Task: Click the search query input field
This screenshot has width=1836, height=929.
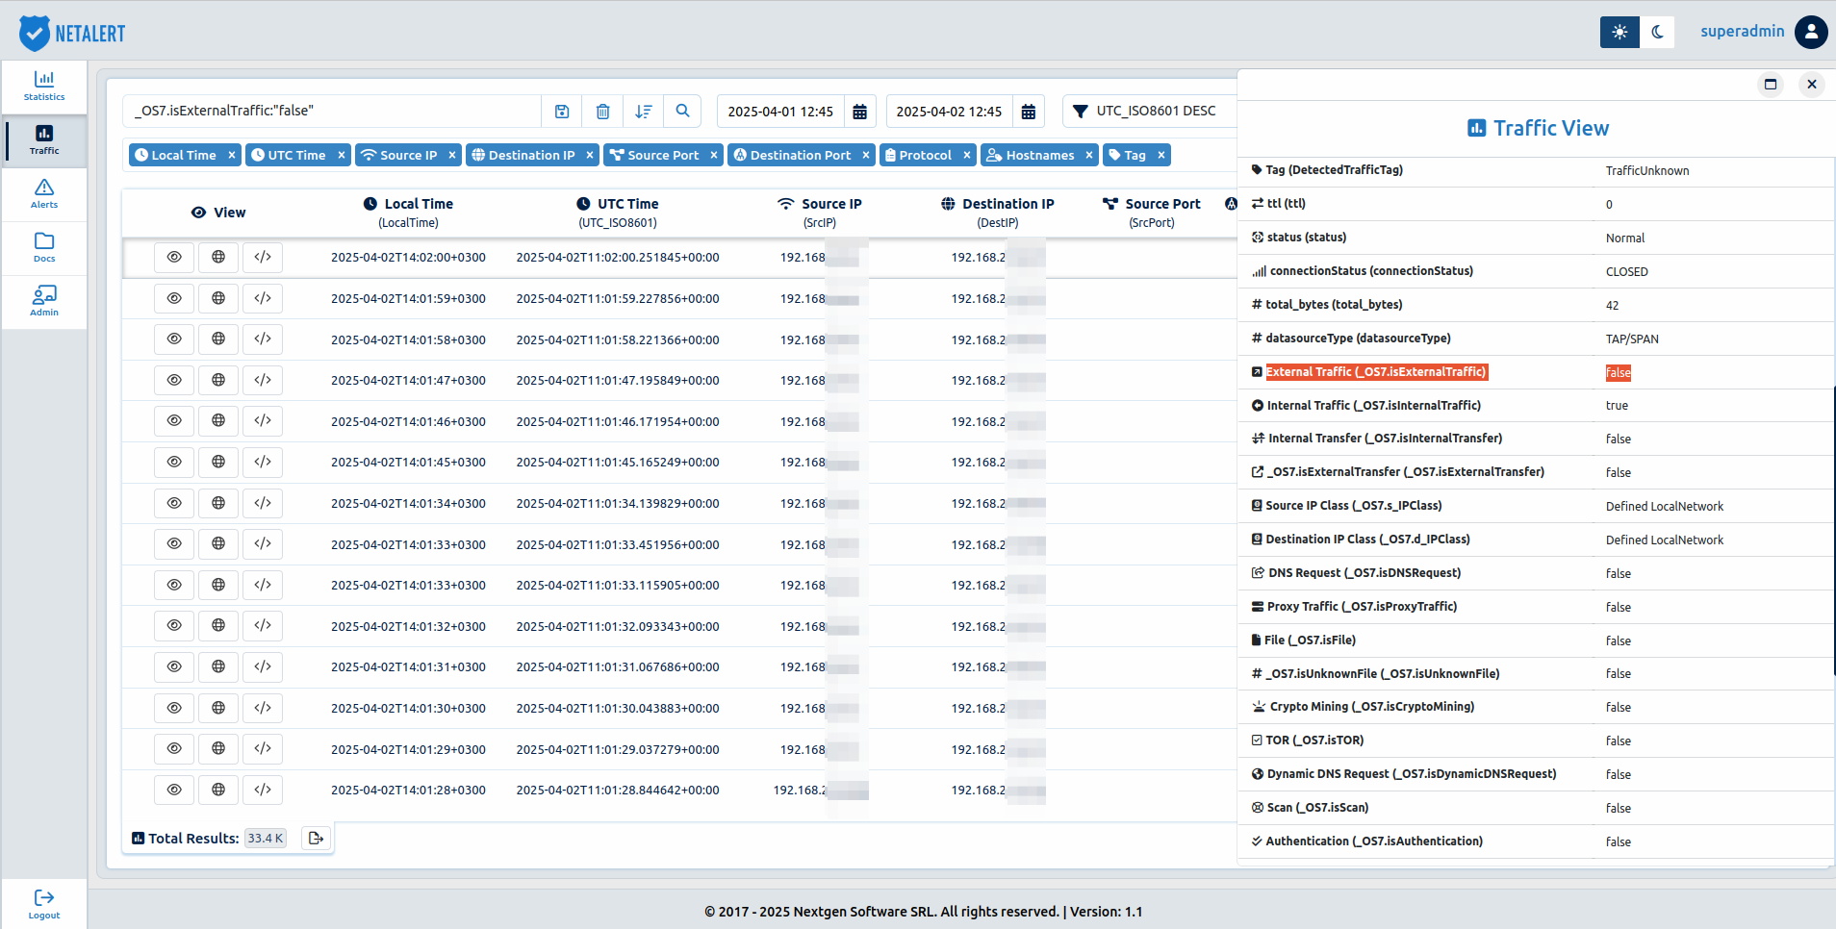Action: coord(332,111)
